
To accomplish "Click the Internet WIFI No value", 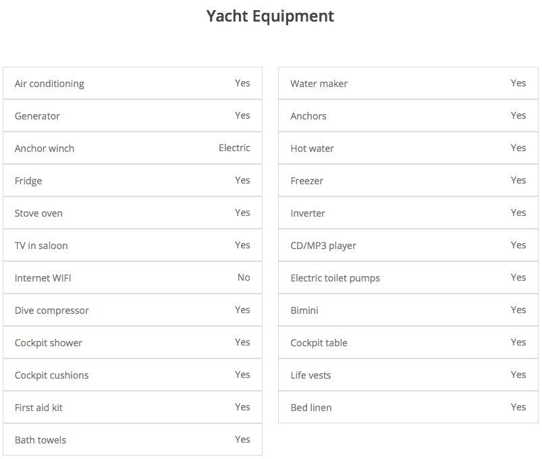I will 244,278.
